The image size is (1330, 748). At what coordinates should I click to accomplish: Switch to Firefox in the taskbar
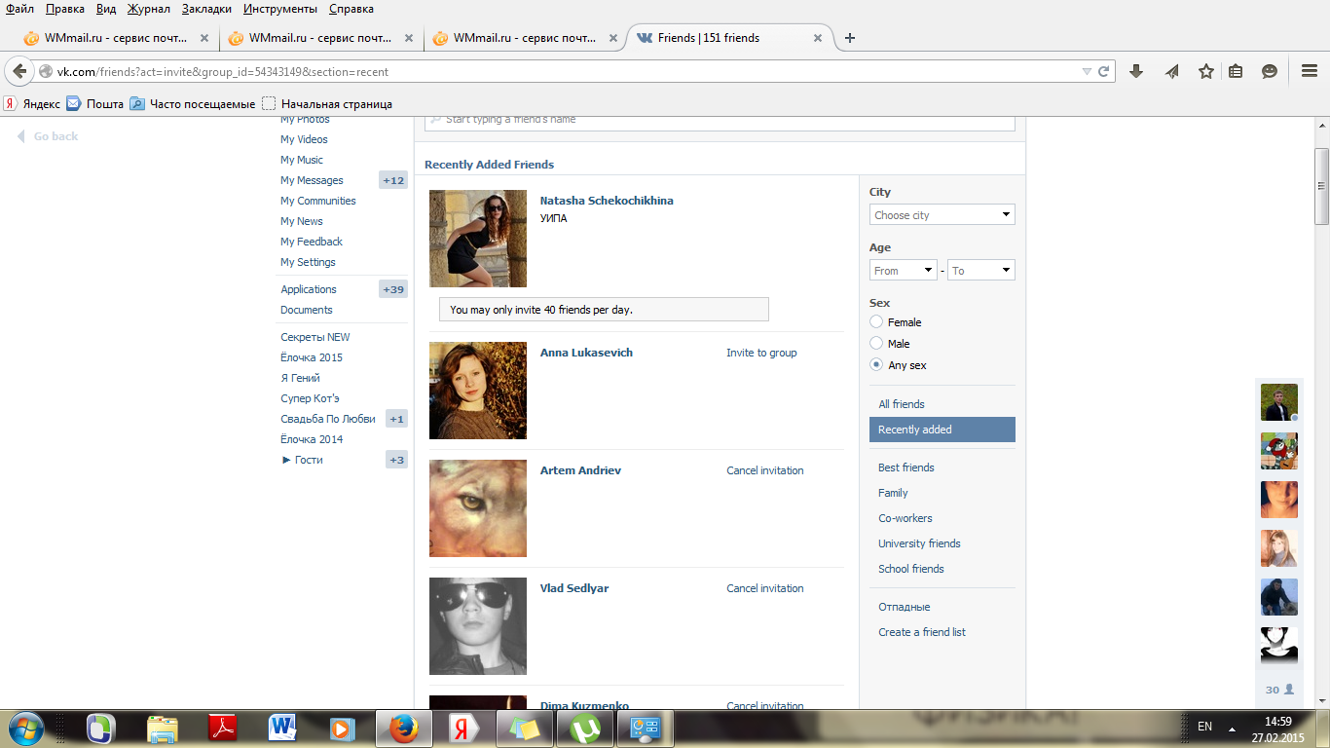click(x=403, y=729)
